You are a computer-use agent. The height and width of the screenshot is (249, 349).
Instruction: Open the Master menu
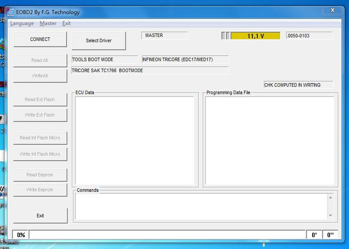coord(48,23)
